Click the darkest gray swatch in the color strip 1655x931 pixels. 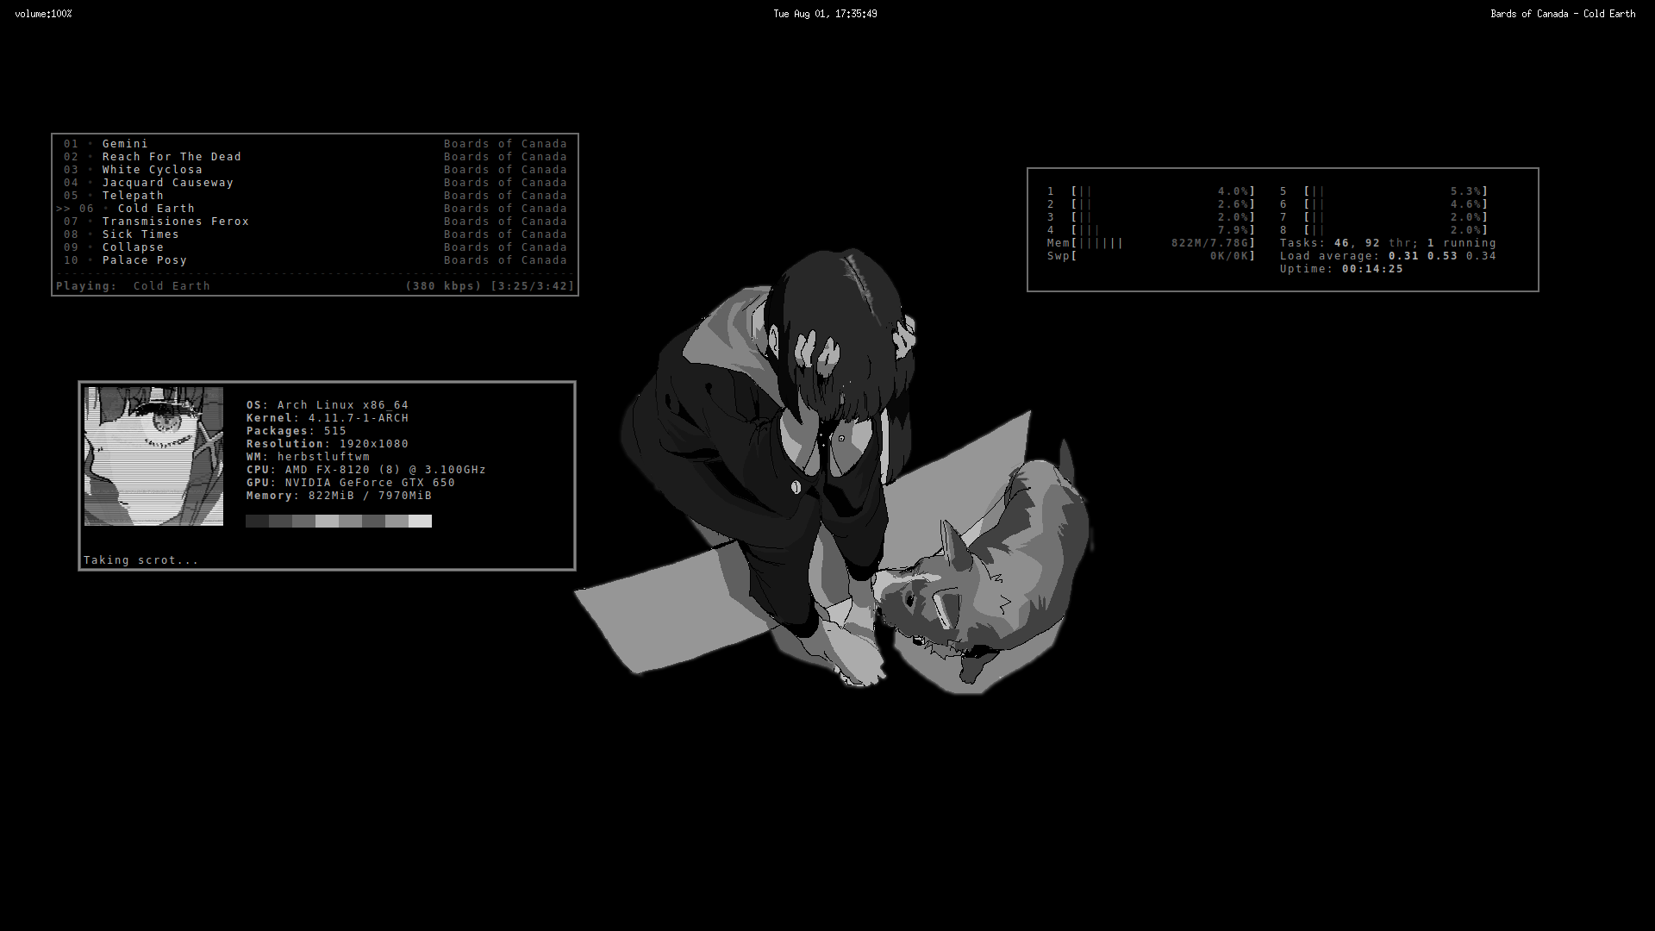click(257, 522)
